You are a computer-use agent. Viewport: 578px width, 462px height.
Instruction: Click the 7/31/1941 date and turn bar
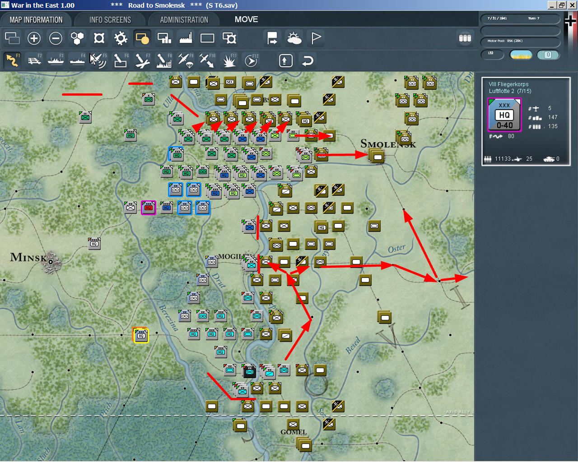click(520, 18)
